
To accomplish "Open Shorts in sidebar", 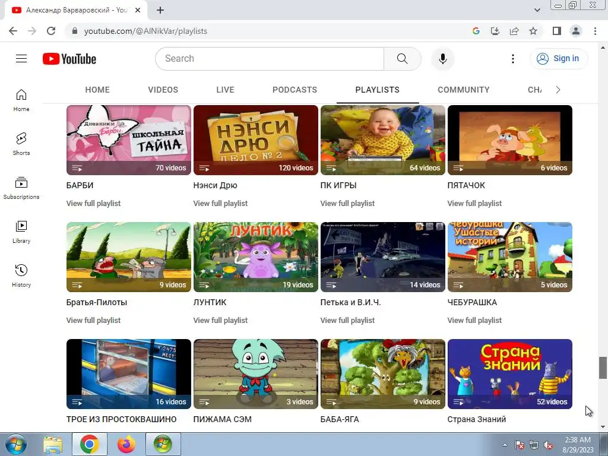I will [x=21, y=144].
